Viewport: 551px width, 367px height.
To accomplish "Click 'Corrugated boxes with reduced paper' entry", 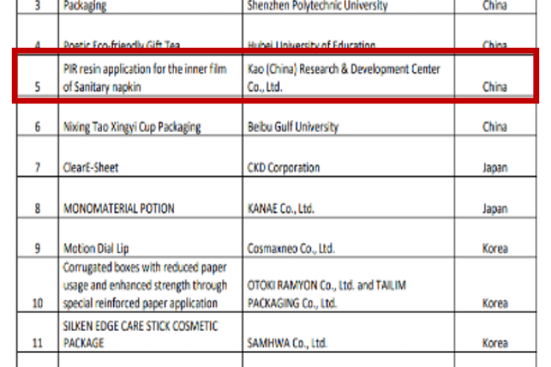I will pyautogui.click(x=151, y=285).
